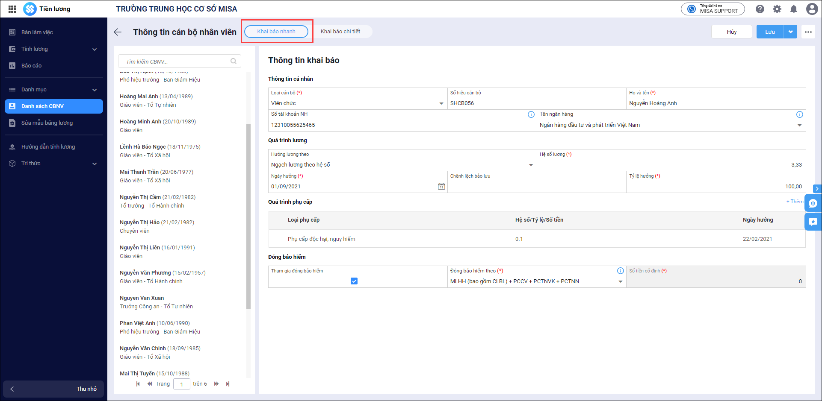
Task: Click the staff list vertical scrollbar
Action: click(248, 216)
